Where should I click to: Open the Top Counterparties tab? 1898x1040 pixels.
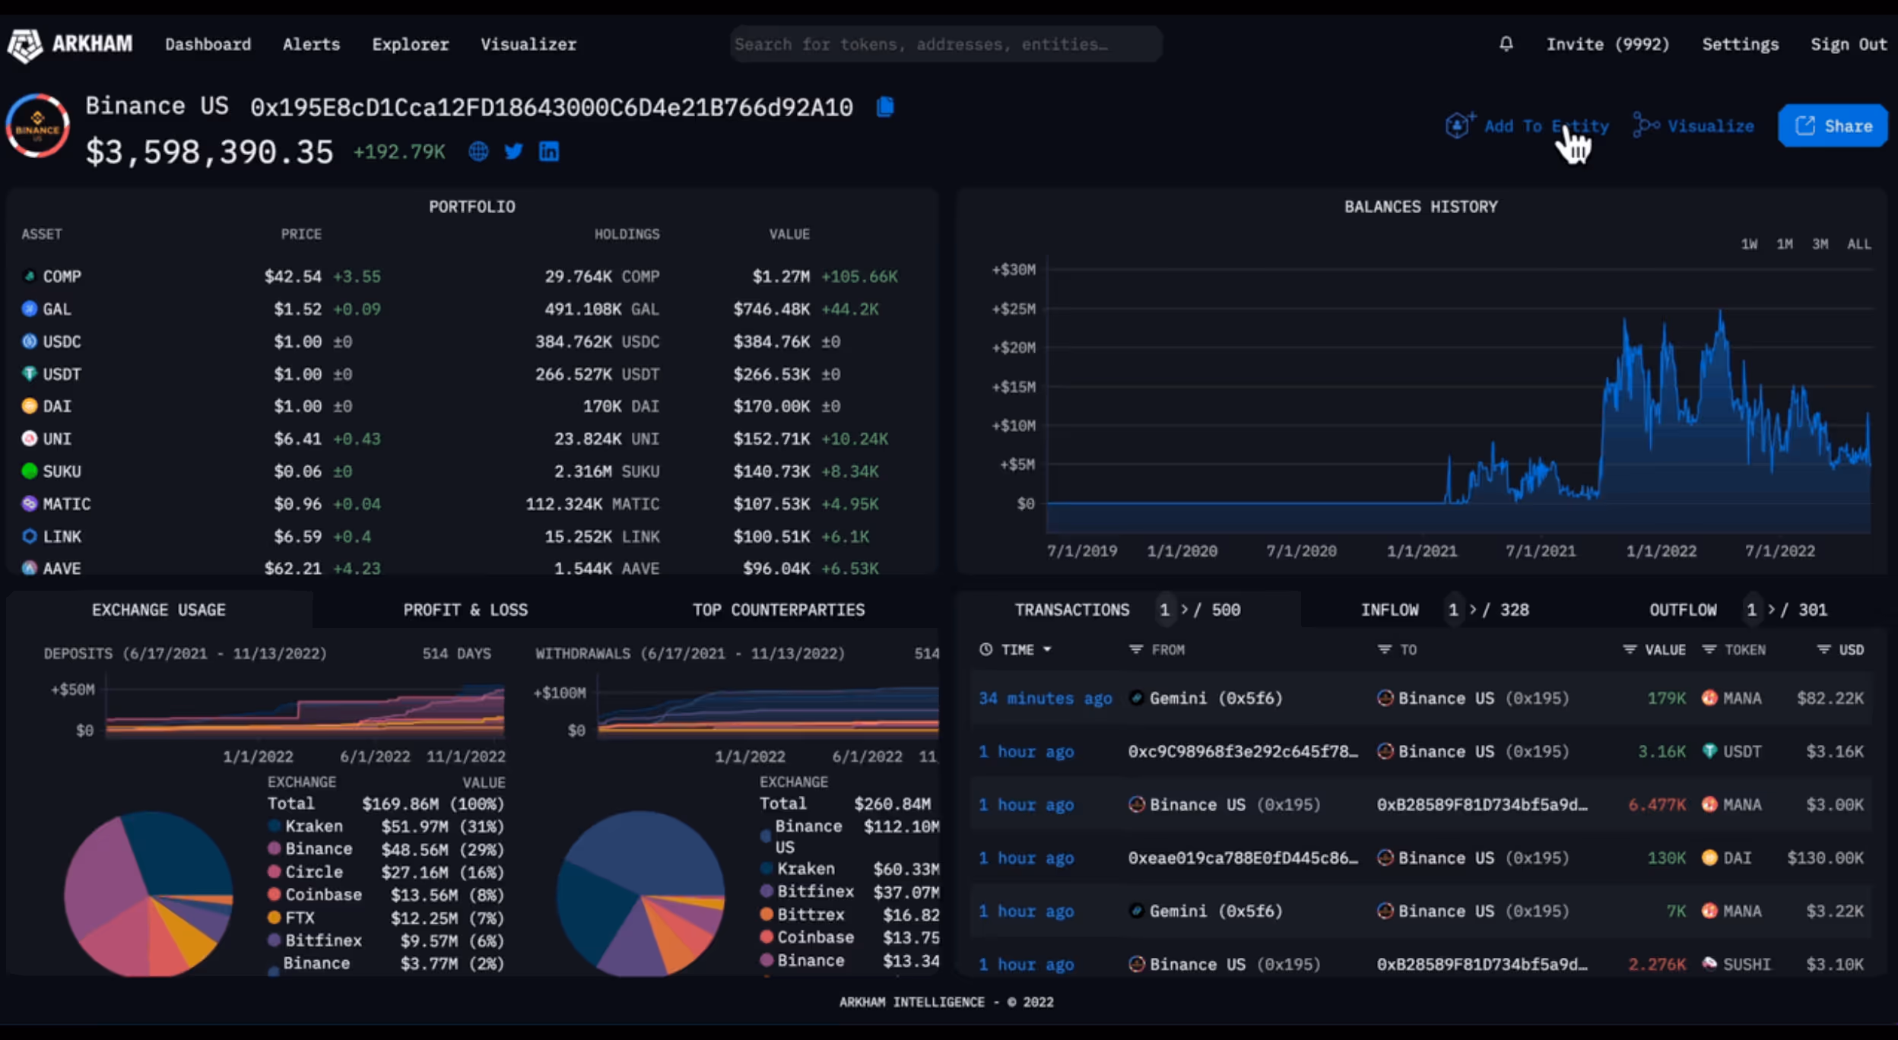tap(778, 610)
